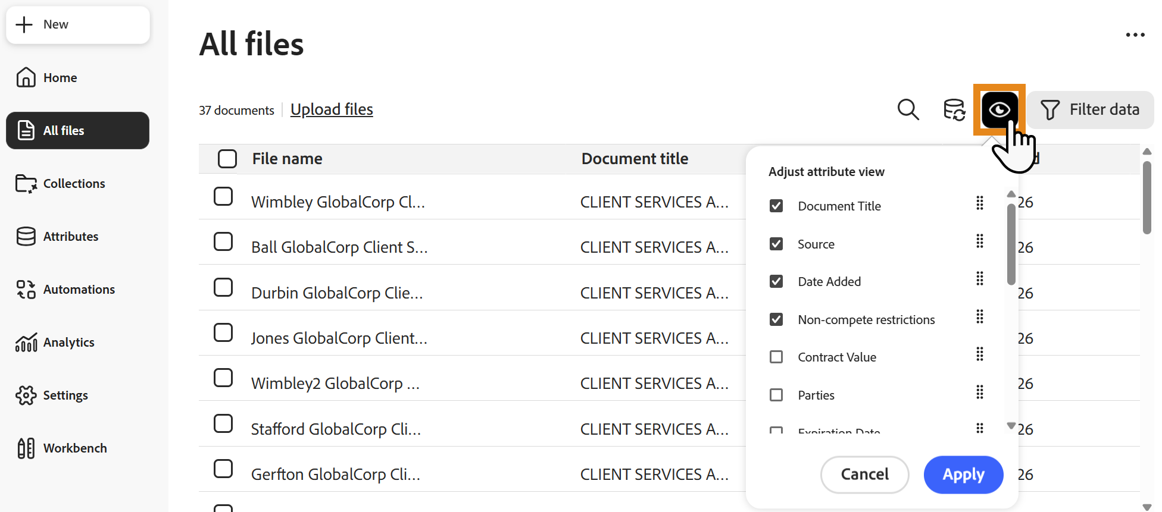
Task: Click the search magnifier icon
Action: [x=908, y=109]
